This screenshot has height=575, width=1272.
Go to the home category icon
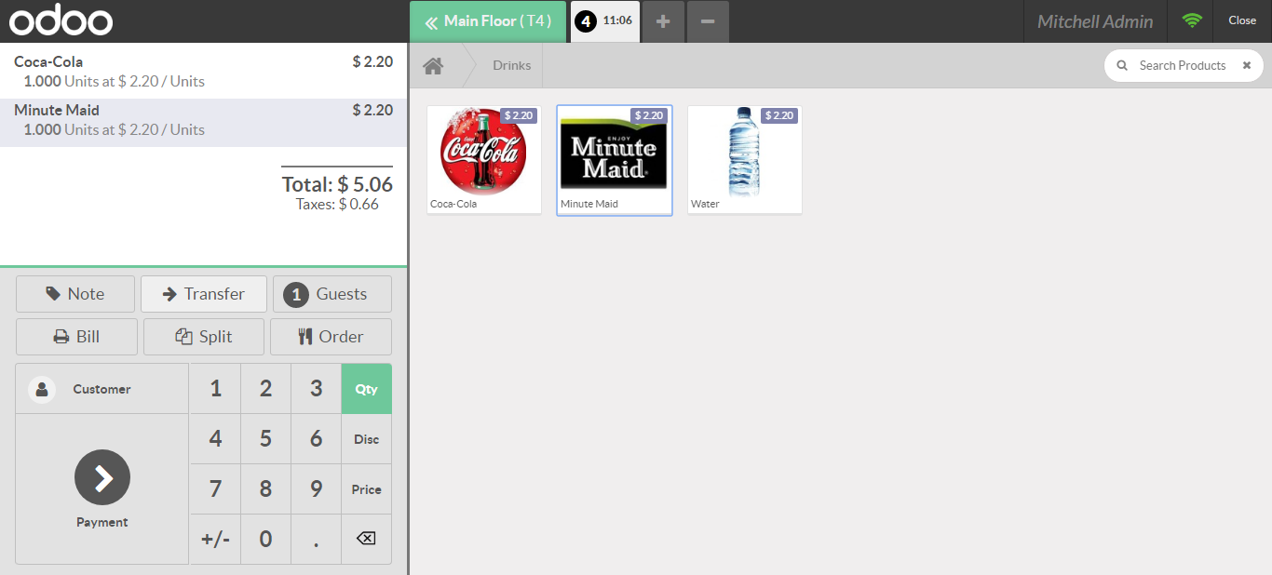point(433,66)
